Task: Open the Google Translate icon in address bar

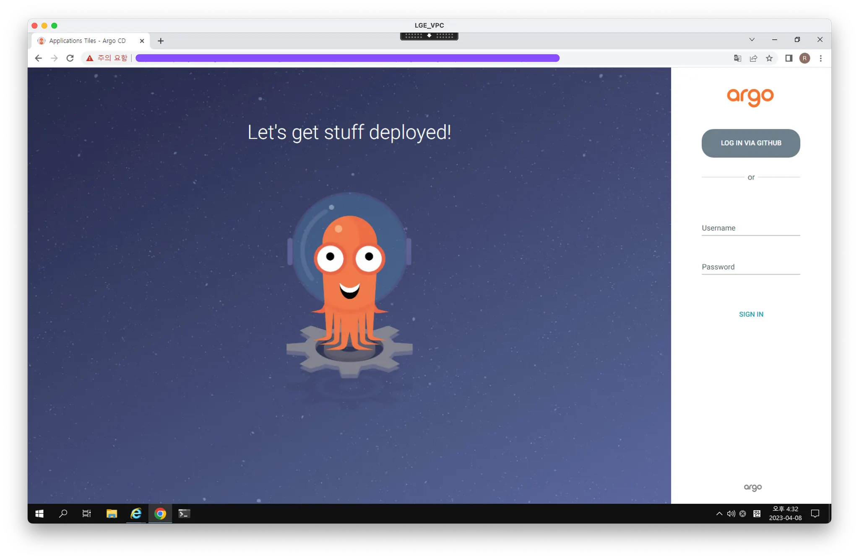Action: tap(737, 58)
